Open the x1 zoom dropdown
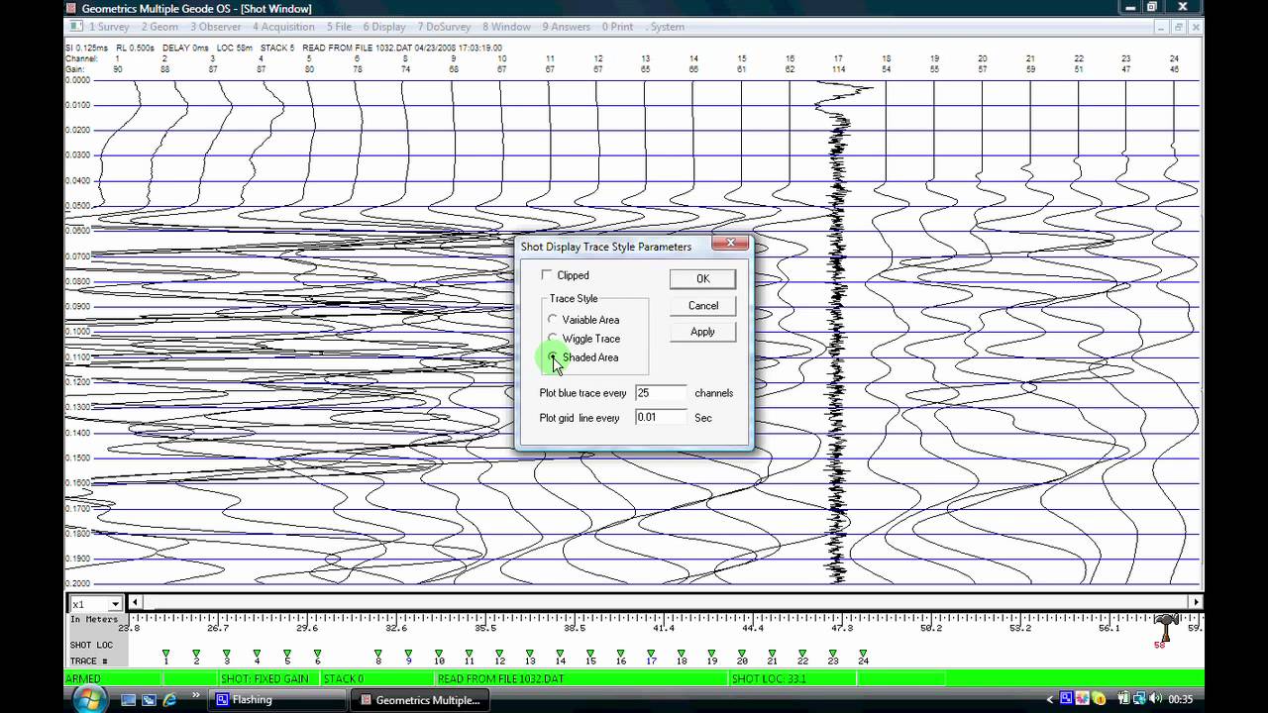The image size is (1268, 713). click(115, 604)
